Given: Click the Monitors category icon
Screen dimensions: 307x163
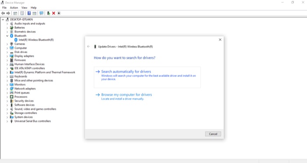Looking at the screenshot, I should (11, 84).
